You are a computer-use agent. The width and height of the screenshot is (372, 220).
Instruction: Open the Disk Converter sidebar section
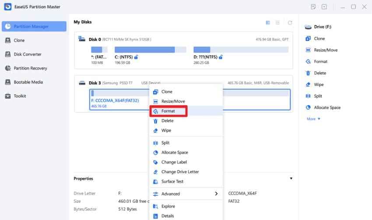coord(23,54)
